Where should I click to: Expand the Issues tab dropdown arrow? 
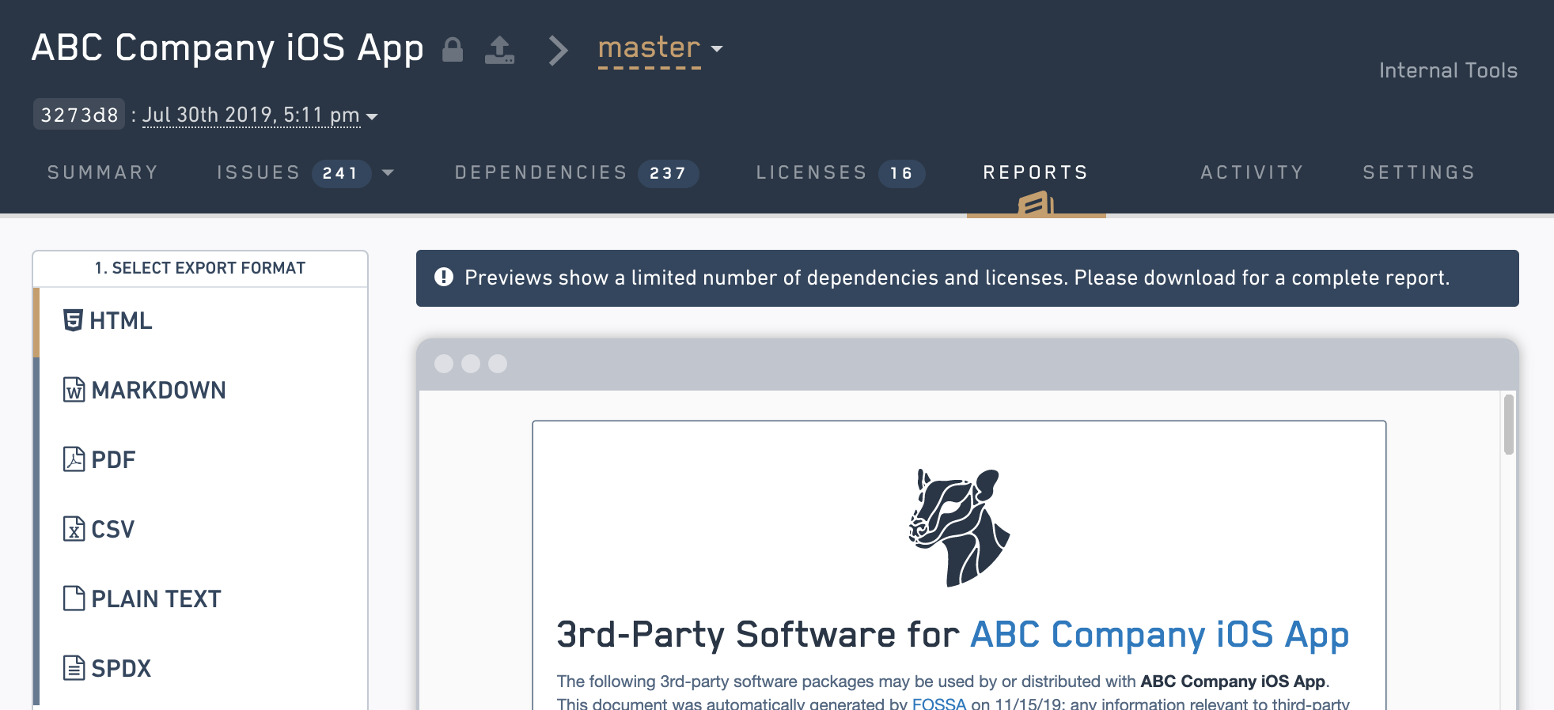[388, 172]
